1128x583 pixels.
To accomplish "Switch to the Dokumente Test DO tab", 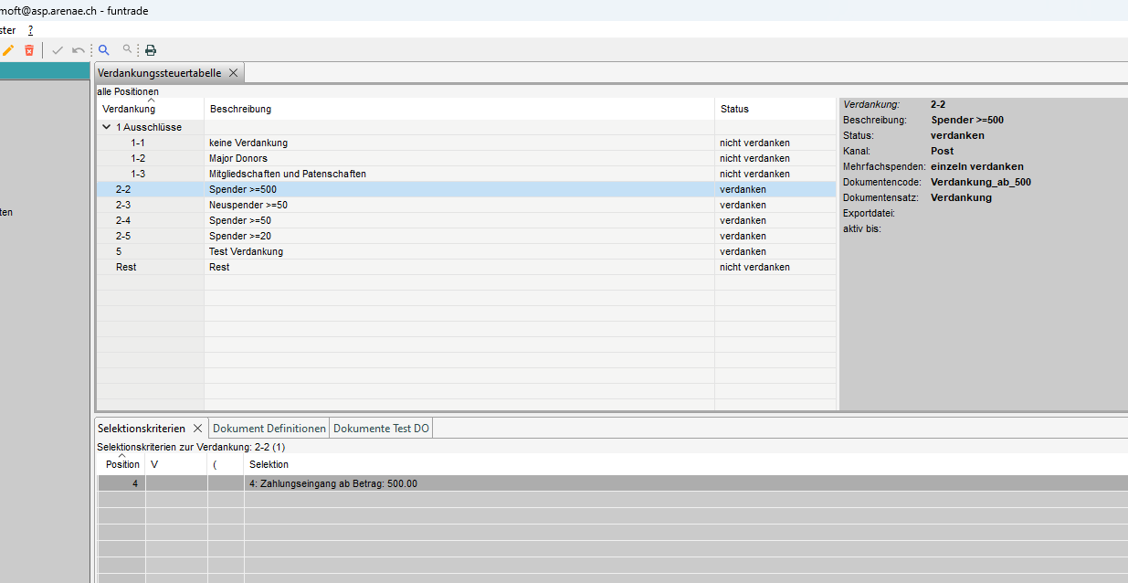I will click(381, 429).
